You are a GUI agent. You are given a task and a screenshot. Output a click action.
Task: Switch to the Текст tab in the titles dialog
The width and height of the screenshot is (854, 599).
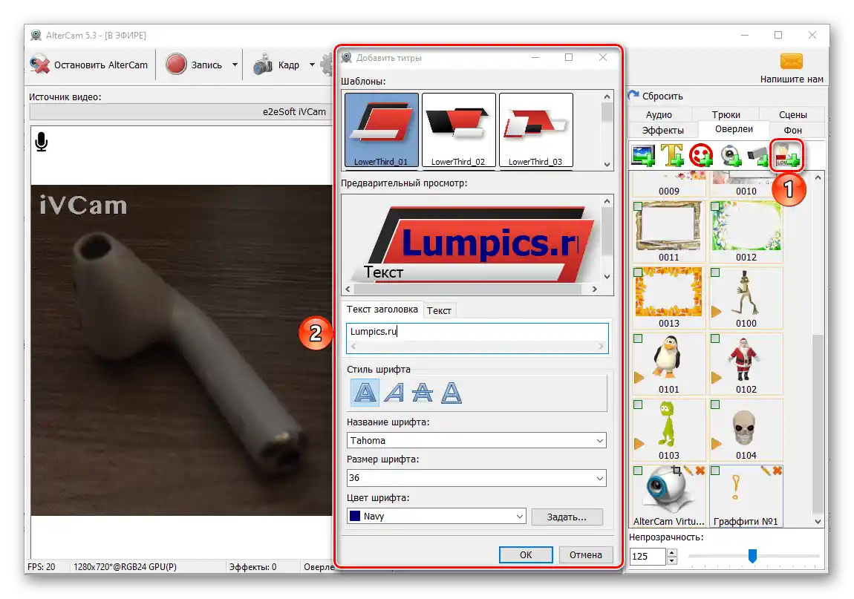click(439, 310)
